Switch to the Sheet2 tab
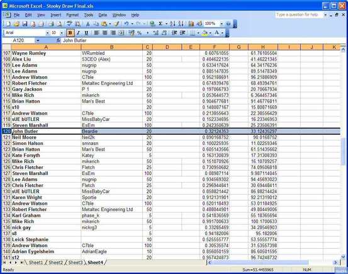348x274 pixels. point(55,263)
